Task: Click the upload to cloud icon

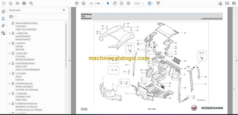Action: coord(17,3)
